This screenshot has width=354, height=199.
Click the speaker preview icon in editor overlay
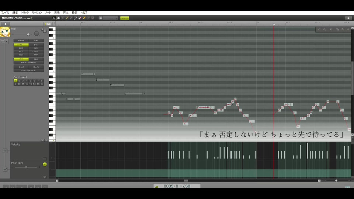(x=331, y=29)
